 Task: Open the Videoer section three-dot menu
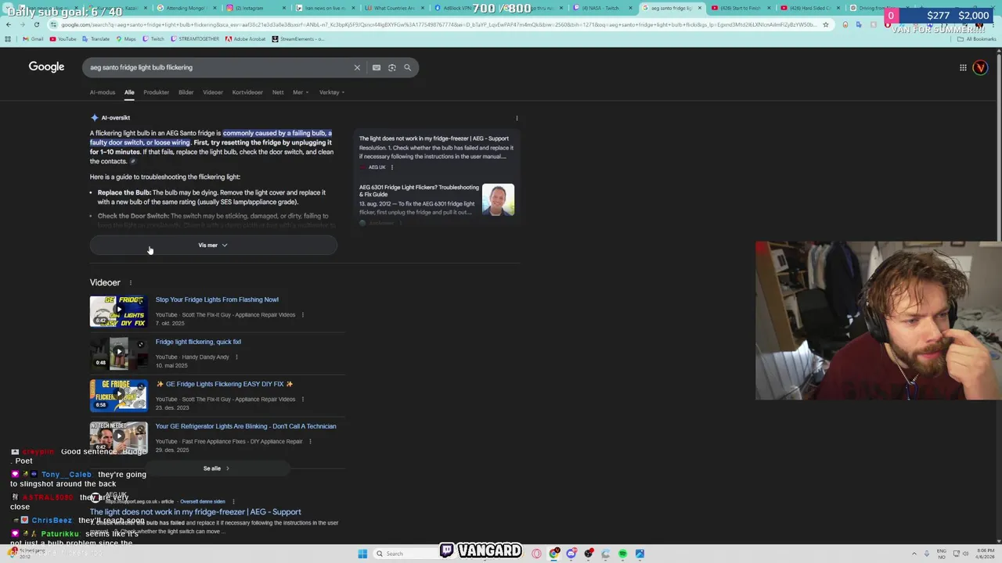point(131,283)
